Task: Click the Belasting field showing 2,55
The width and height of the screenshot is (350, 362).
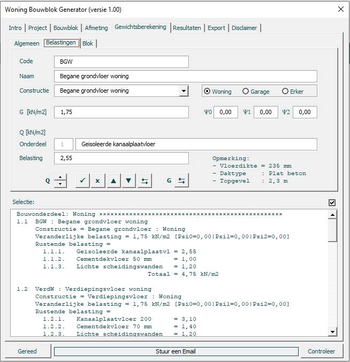Action: (121, 158)
